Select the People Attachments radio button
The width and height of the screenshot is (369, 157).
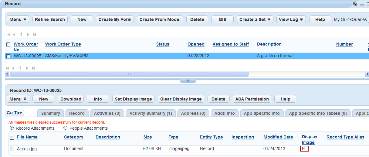pos(65,128)
